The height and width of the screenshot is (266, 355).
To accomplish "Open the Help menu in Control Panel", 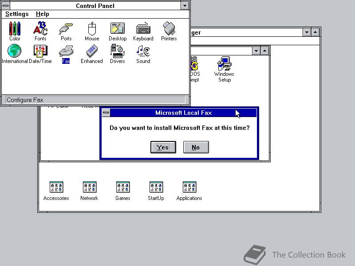I will coord(42,14).
